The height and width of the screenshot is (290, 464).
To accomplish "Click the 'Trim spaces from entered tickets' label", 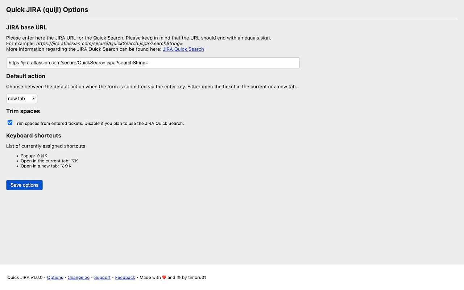I will click(x=99, y=124).
